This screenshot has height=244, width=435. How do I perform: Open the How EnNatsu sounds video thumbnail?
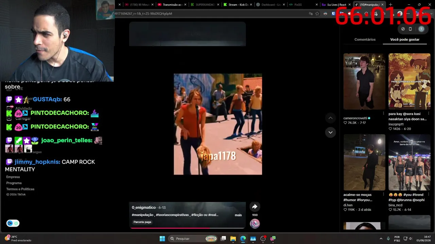410,81
